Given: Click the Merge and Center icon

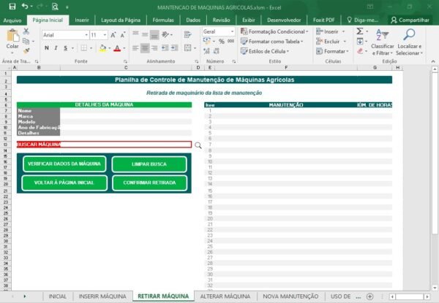Looking at the screenshot, I should click(x=188, y=48).
